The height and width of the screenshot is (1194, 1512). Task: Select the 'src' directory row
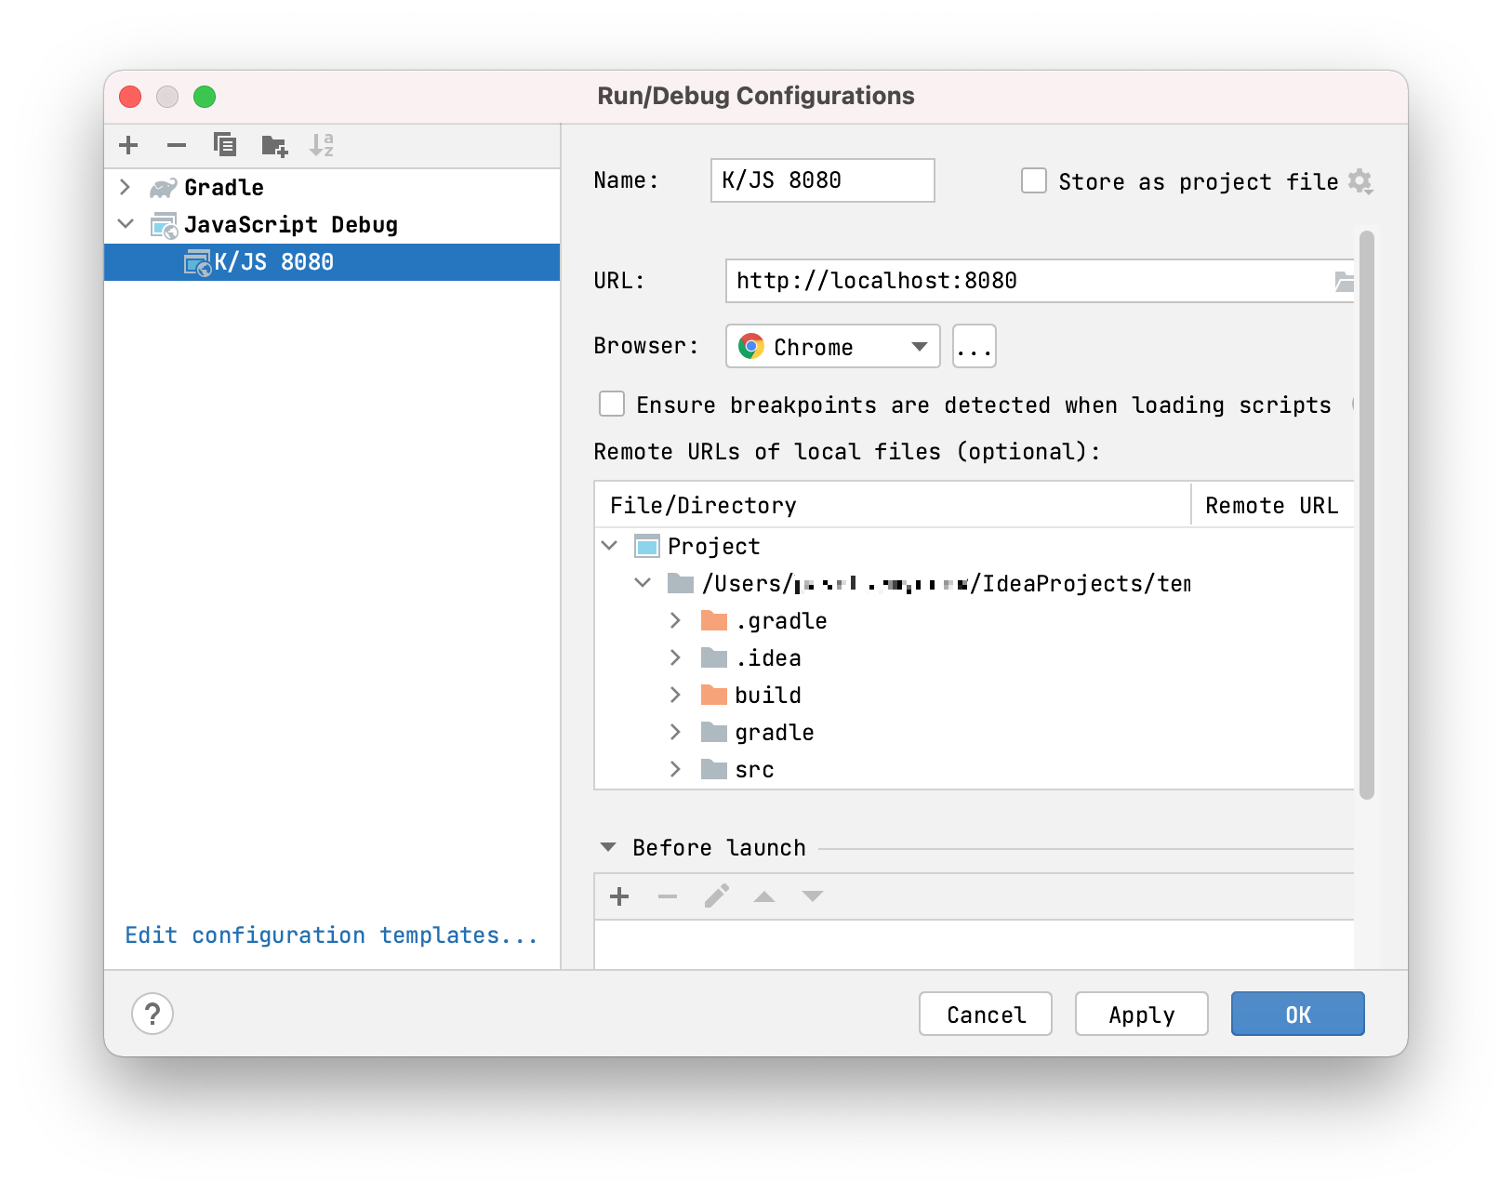coord(974,769)
